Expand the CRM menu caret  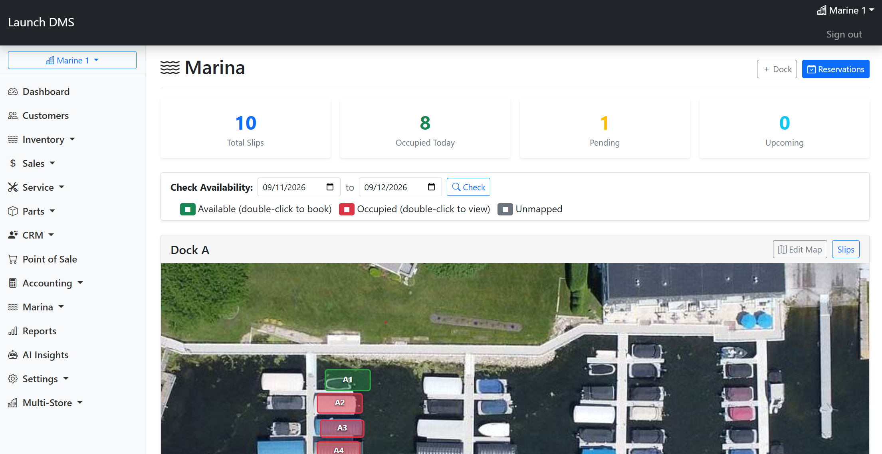tap(51, 235)
